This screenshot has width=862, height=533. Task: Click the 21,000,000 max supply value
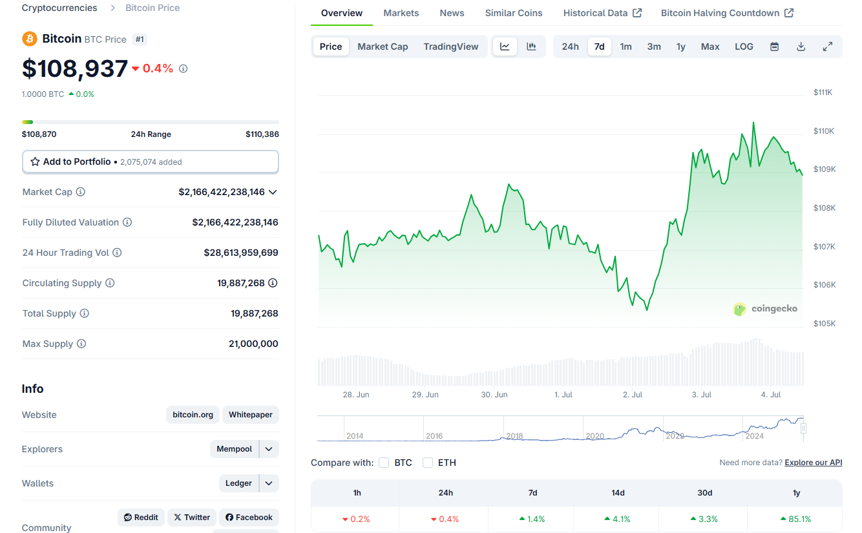(253, 344)
